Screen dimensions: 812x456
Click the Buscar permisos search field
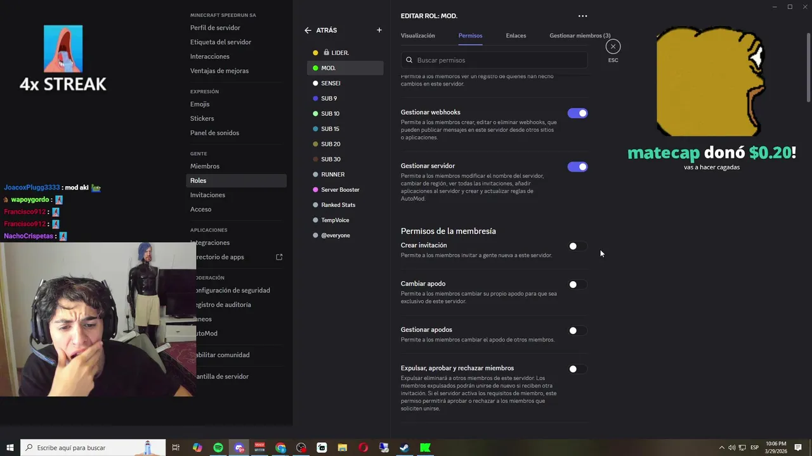(x=494, y=60)
